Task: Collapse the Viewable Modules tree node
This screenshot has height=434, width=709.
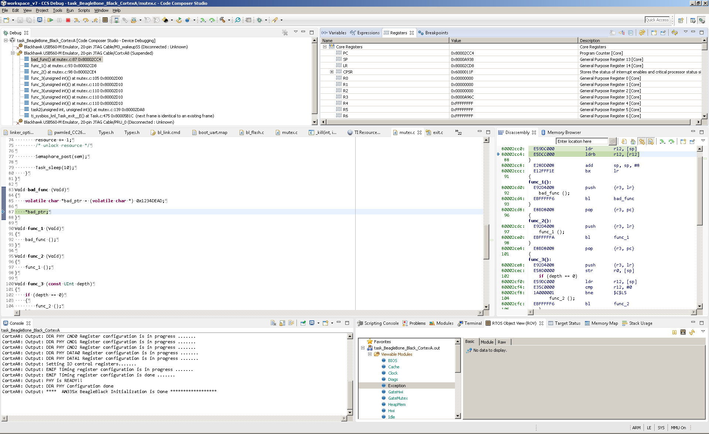Action: click(370, 354)
